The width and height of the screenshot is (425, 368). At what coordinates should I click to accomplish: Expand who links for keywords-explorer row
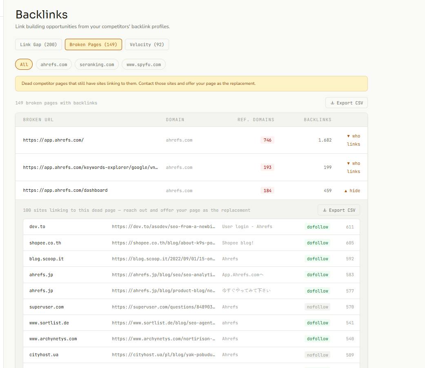(354, 167)
